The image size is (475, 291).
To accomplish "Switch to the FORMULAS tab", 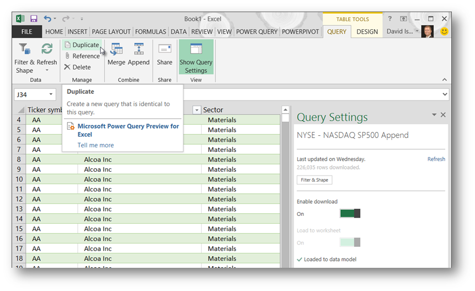I will point(151,31).
